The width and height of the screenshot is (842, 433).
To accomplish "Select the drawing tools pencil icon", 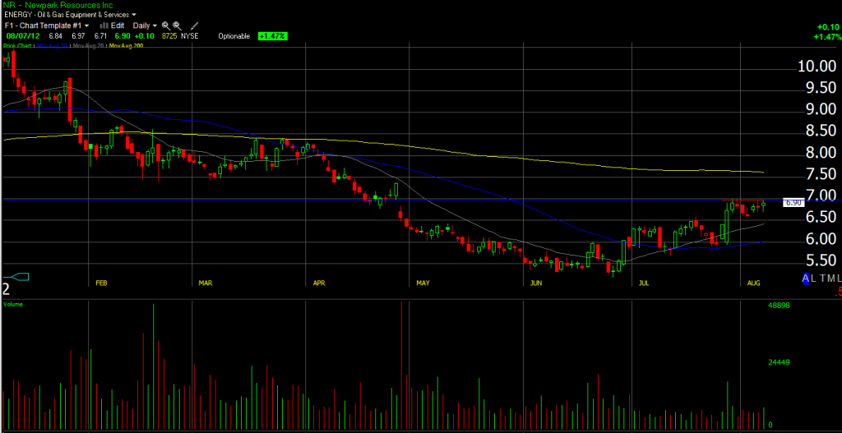I will click(194, 26).
